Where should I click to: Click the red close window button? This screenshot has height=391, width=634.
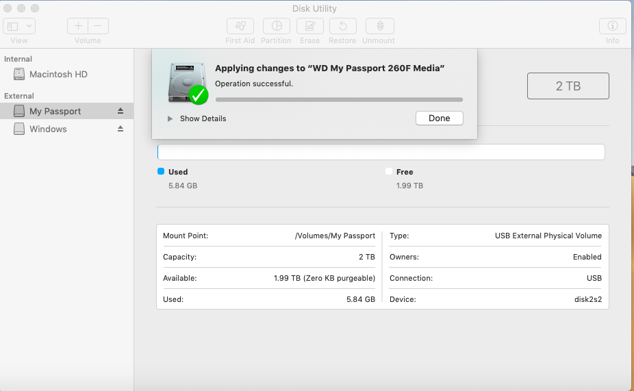(x=8, y=8)
